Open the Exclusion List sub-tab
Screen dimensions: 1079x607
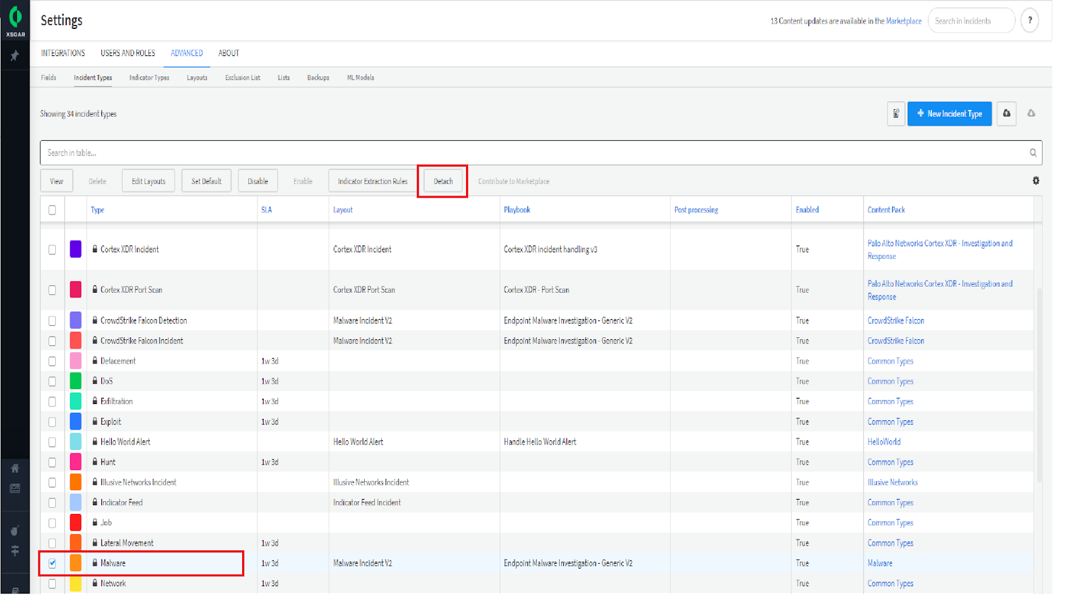coord(243,78)
